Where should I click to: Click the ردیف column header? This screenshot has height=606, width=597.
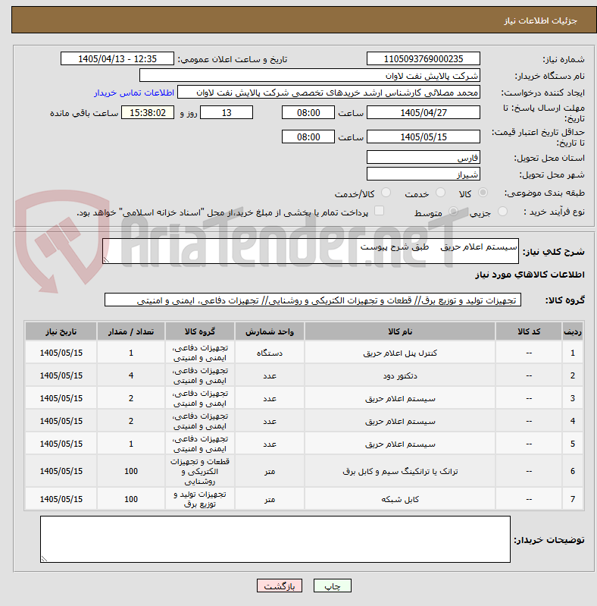(x=573, y=331)
